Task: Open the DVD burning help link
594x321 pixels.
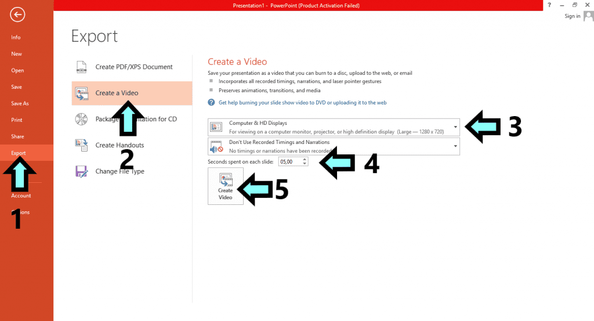Action: point(302,102)
